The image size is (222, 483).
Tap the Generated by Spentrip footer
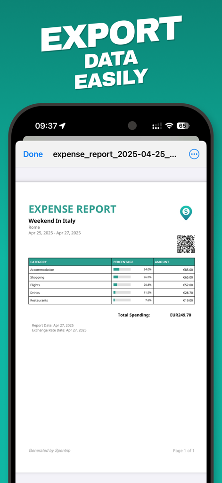(x=49, y=450)
